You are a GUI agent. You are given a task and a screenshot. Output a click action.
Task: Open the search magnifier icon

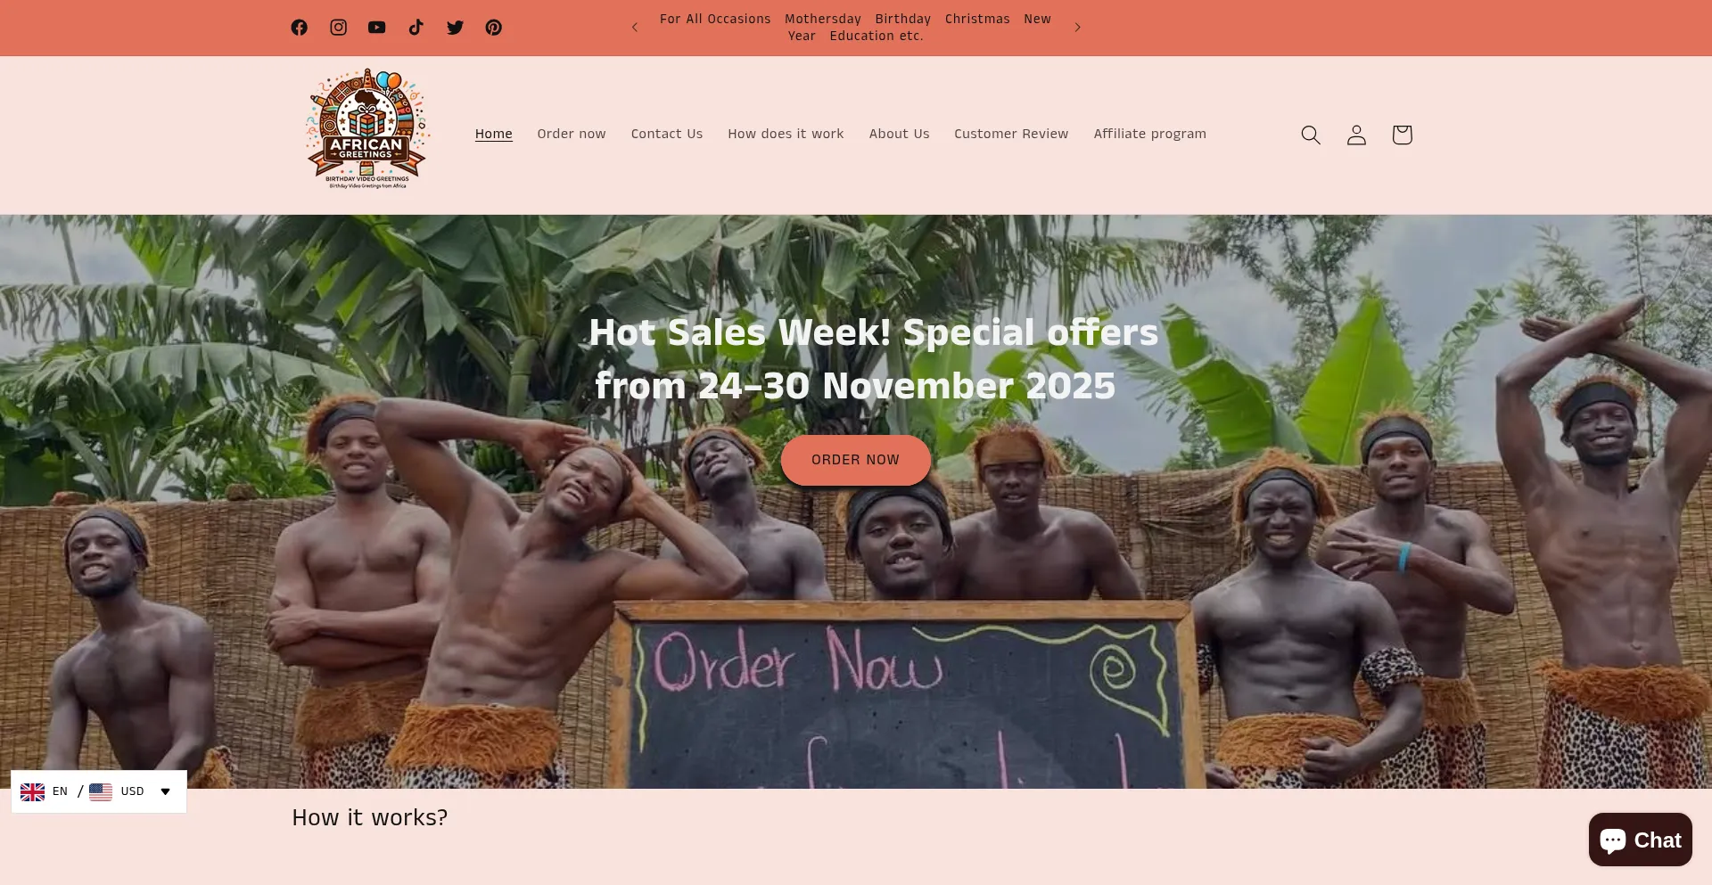click(x=1311, y=135)
